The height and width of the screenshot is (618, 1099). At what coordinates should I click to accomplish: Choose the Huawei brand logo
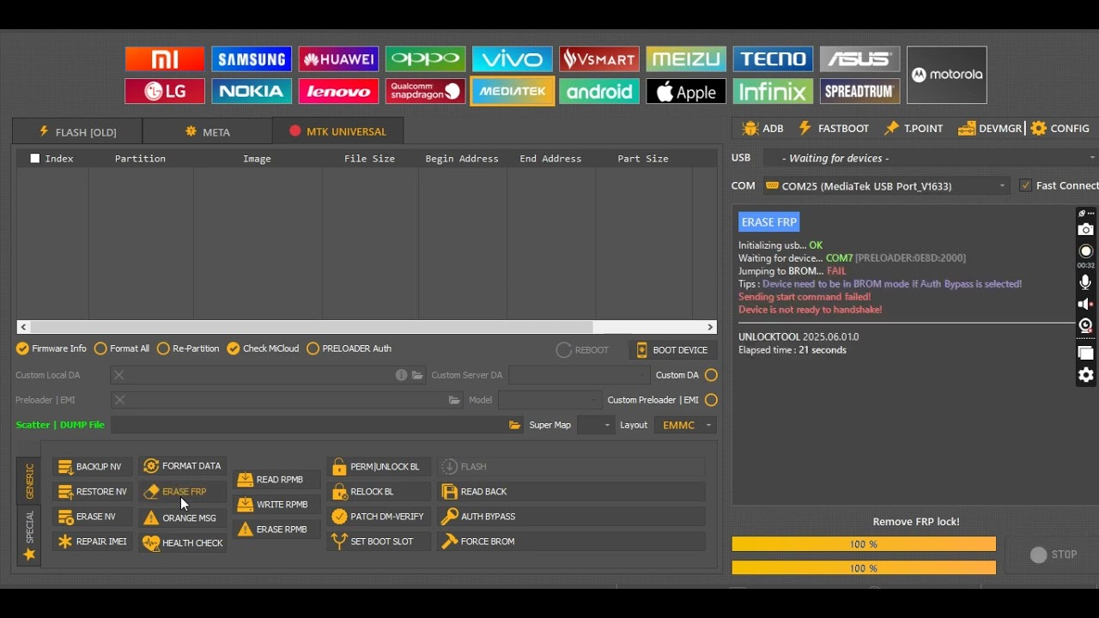click(x=338, y=59)
